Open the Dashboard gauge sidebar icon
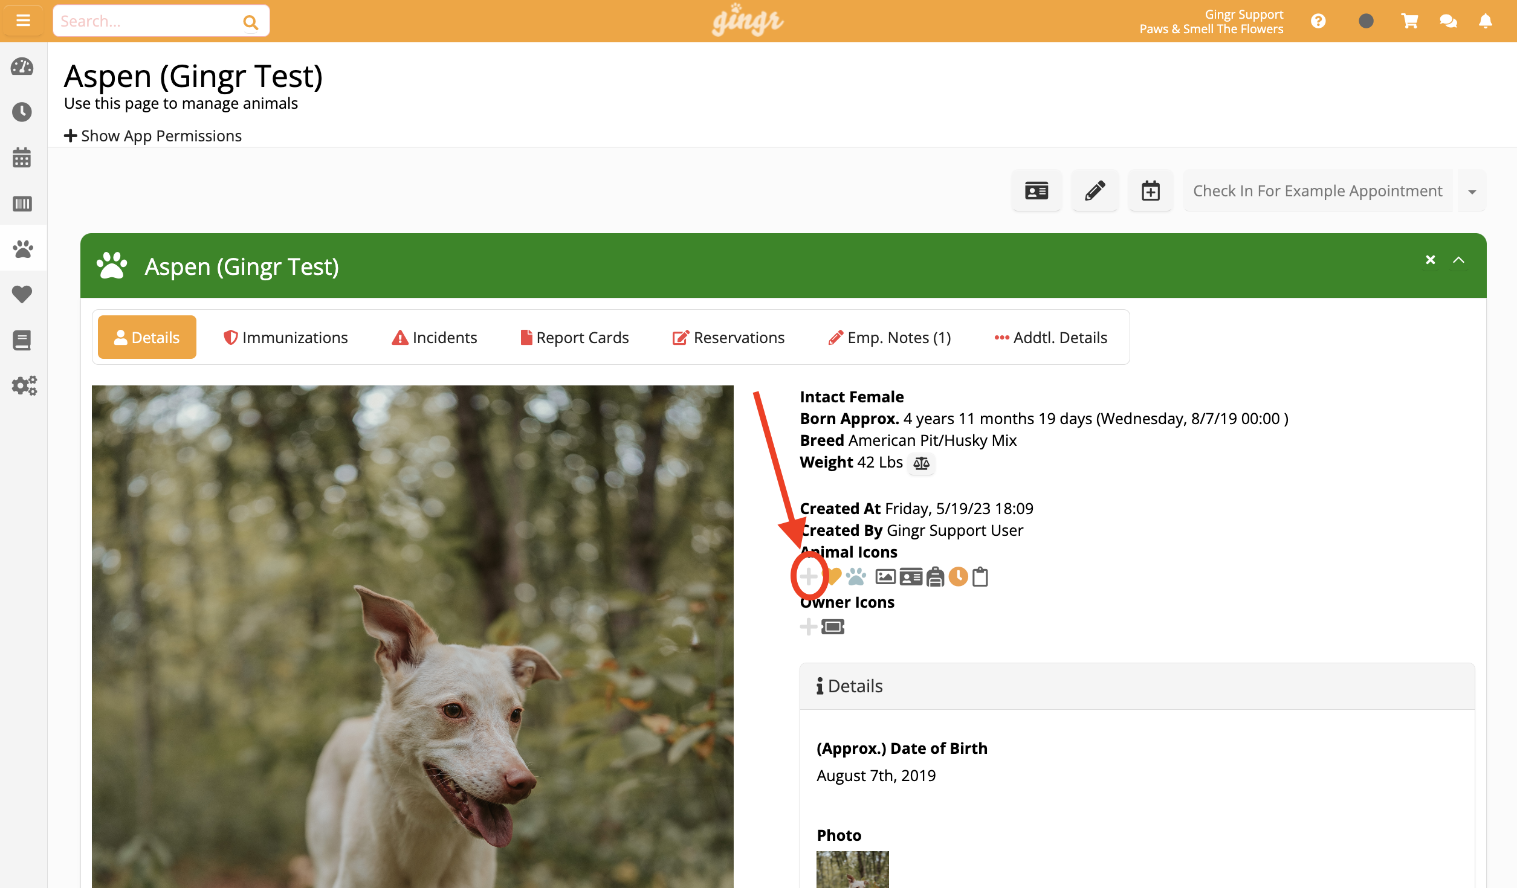The image size is (1517, 888). point(22,66)
